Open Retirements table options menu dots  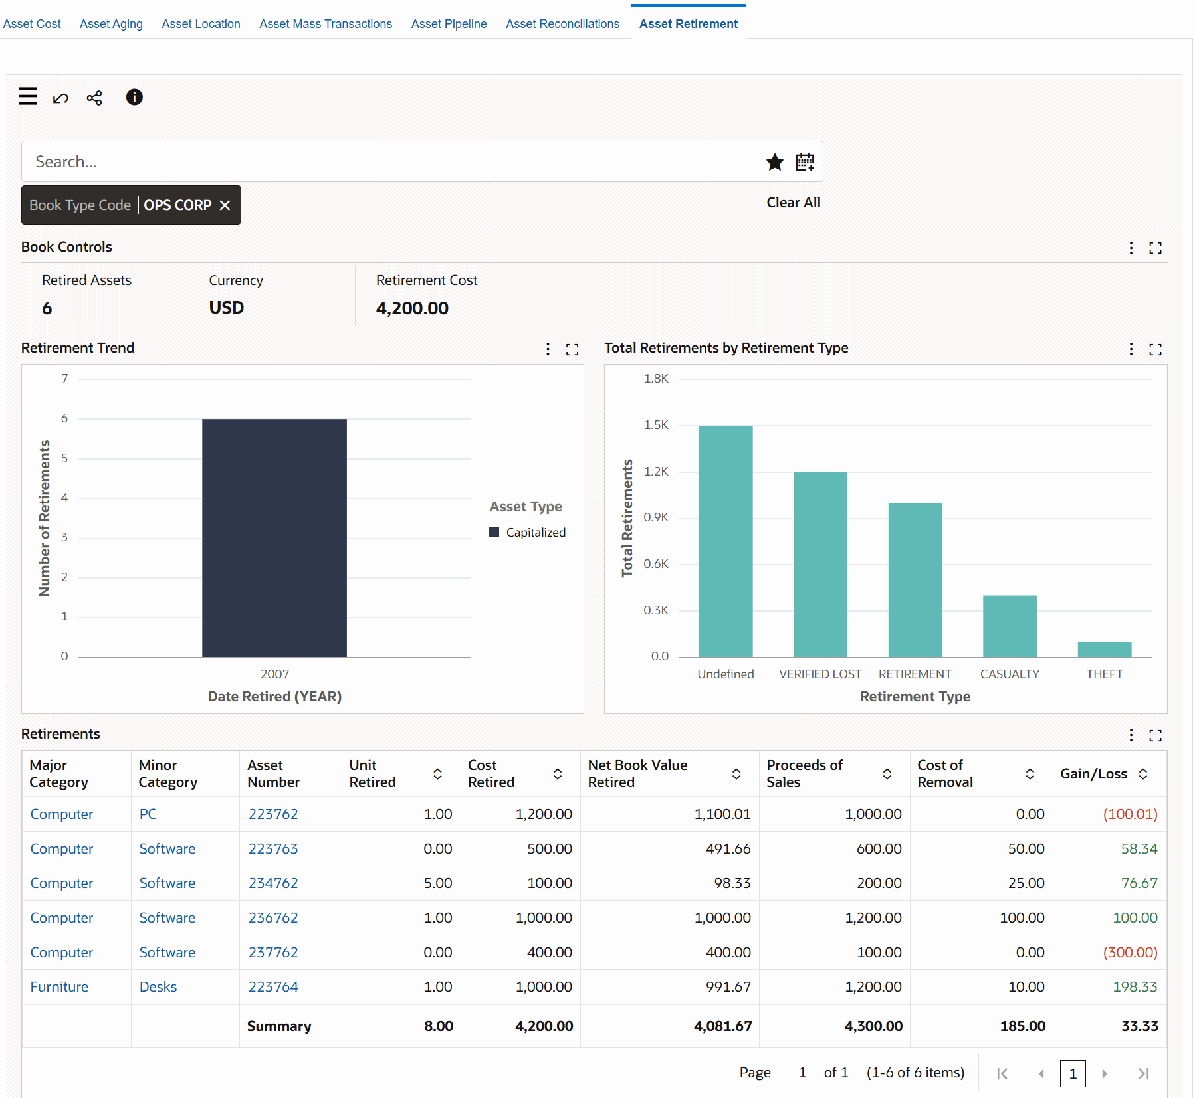(1131, 735)
